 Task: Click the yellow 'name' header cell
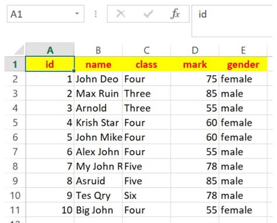[x=98, y=64]
